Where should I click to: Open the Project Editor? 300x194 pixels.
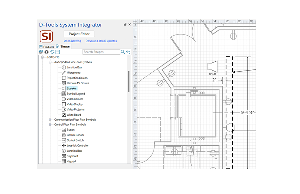coord(79,34)
